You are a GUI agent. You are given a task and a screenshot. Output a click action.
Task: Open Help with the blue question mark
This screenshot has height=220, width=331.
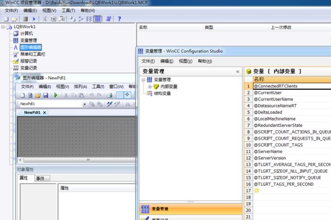pyautogui.click(x=119, y=19)
